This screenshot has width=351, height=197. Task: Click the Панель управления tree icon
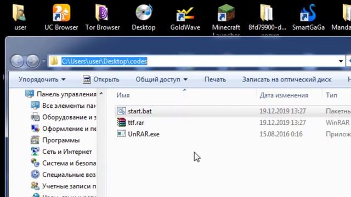coord(30,94)
